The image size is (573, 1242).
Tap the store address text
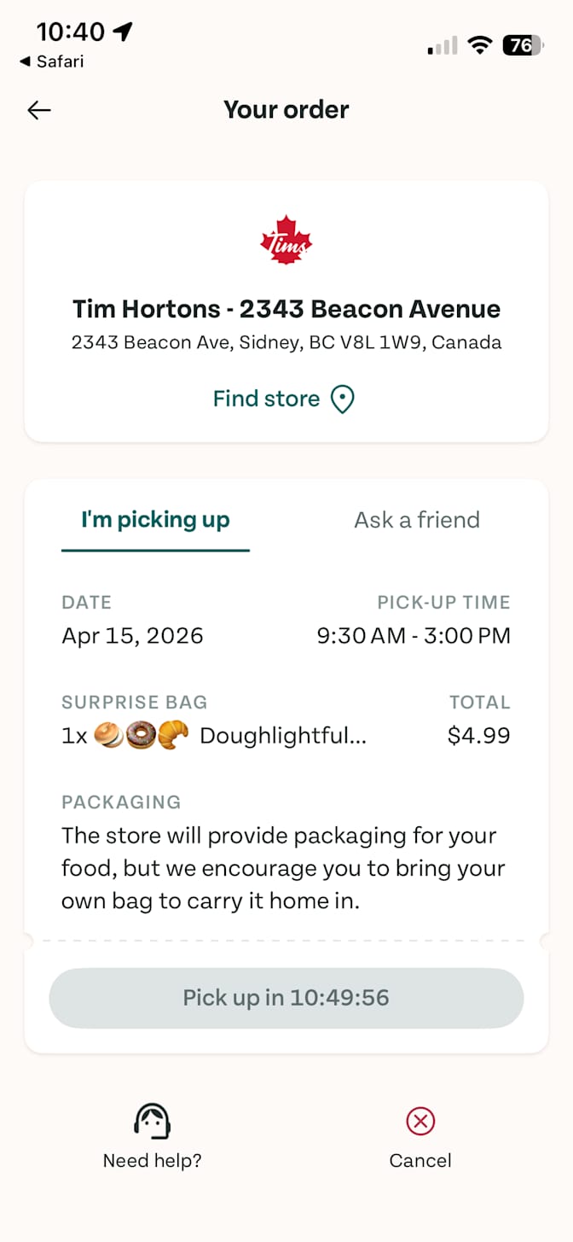pos(286,343)
